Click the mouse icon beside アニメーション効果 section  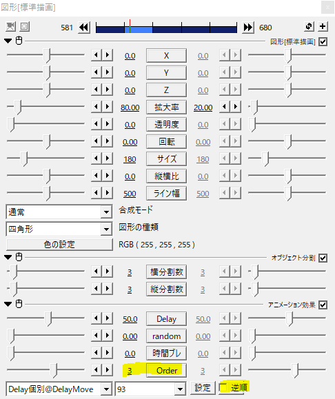click(x=19, y=304)
